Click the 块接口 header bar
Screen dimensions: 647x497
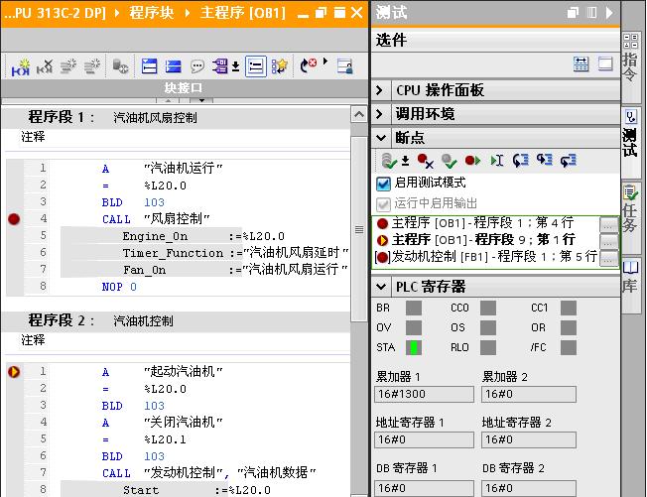184,88
